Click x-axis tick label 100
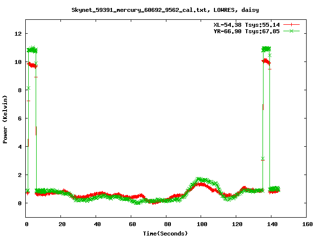Screen dimensions: 317x238 pyautogui.click(x=202, y=224)
